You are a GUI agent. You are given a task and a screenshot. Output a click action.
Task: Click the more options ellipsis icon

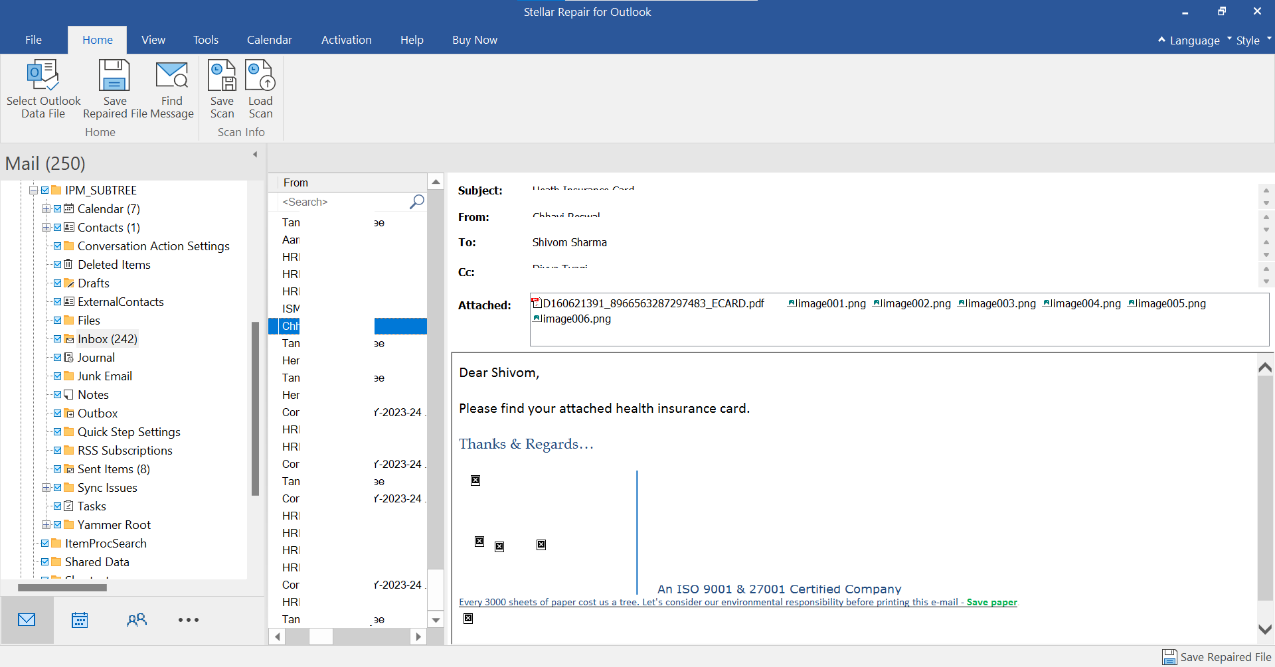(189, 619)
